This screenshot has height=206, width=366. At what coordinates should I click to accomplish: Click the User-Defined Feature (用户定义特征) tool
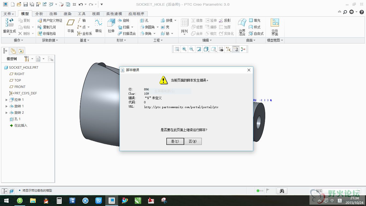50,20
